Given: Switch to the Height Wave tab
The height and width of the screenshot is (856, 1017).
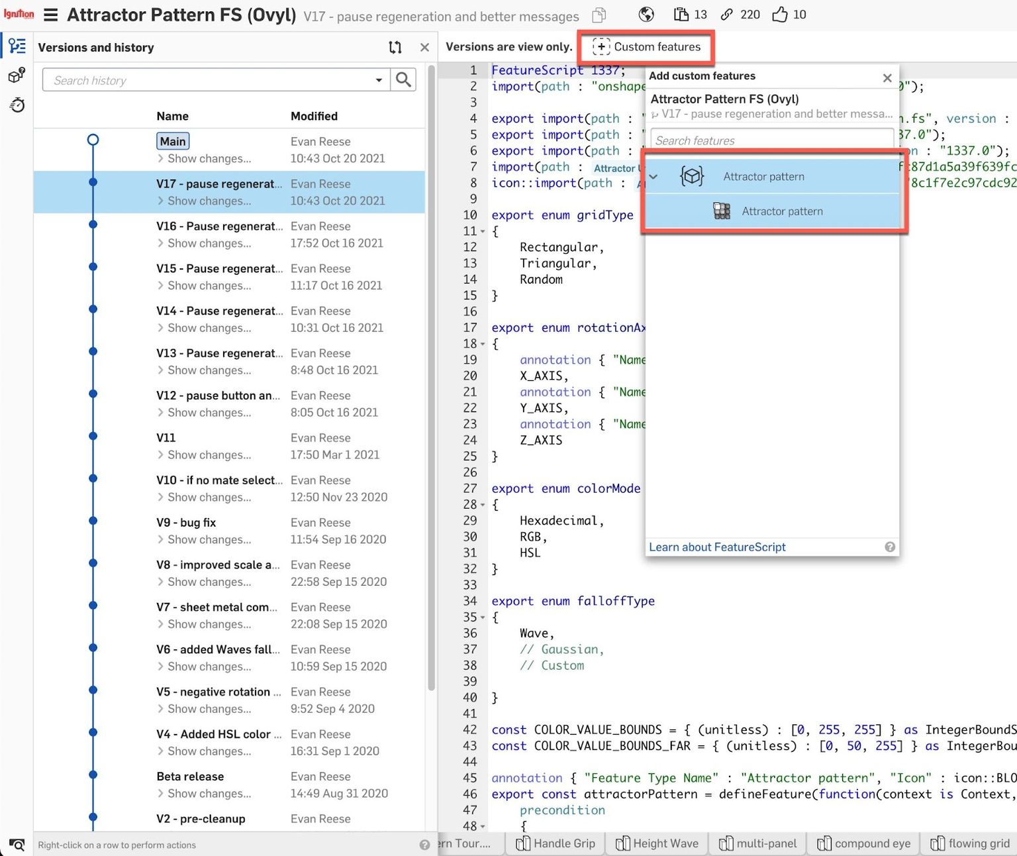Looking at the screenshot, I should [x=656, y=843].
